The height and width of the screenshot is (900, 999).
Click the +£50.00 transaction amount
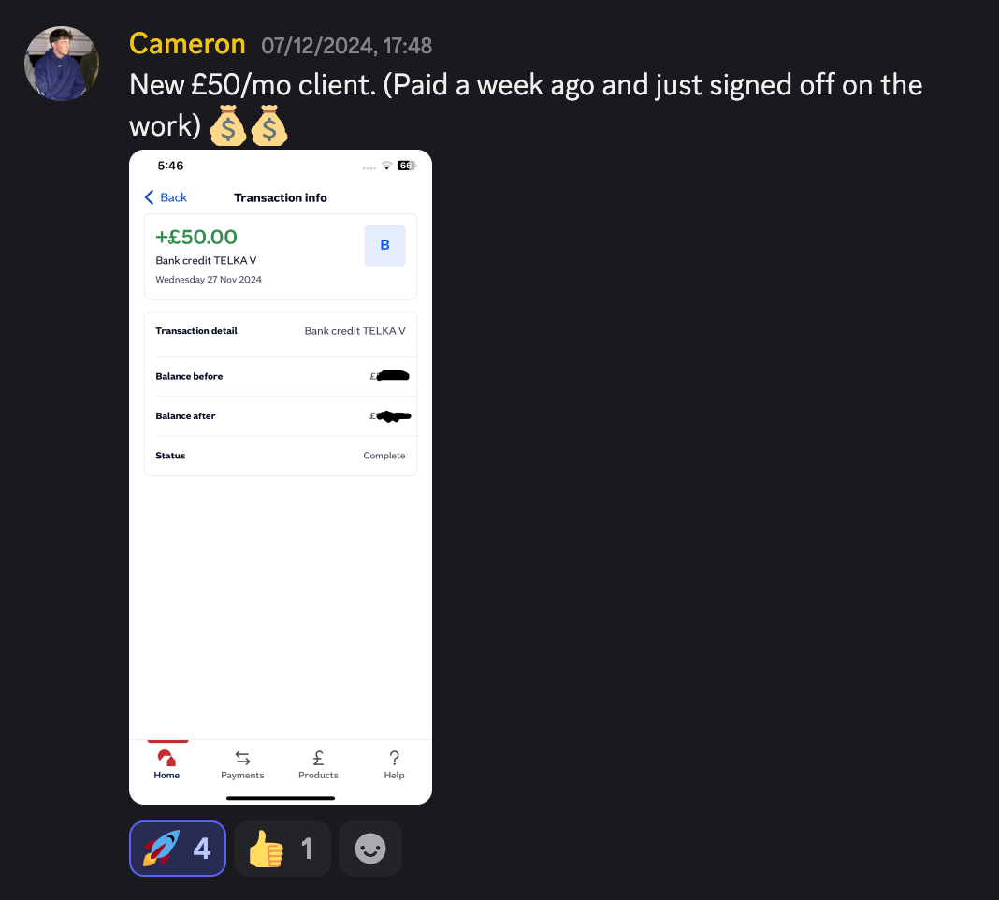click(196, 237)
